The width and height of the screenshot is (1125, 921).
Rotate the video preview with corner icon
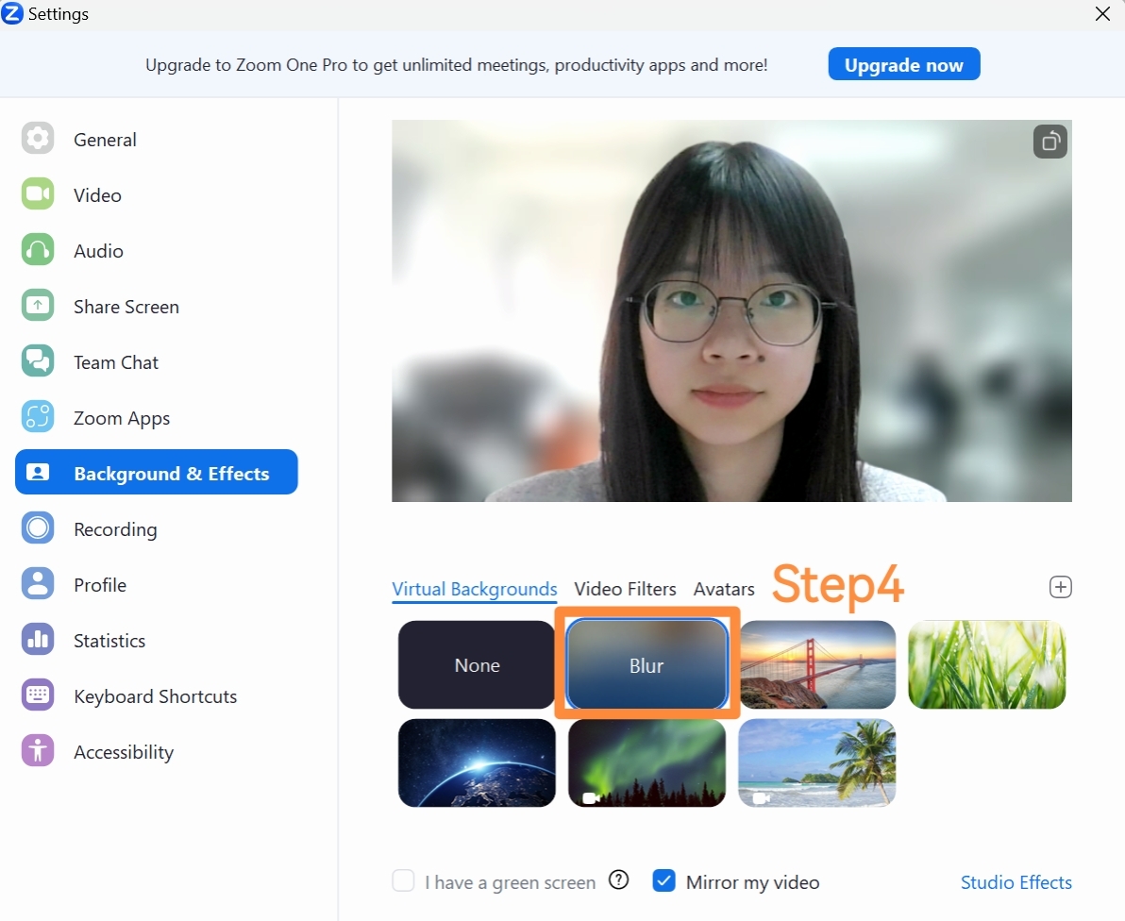tap(1049, 142)
